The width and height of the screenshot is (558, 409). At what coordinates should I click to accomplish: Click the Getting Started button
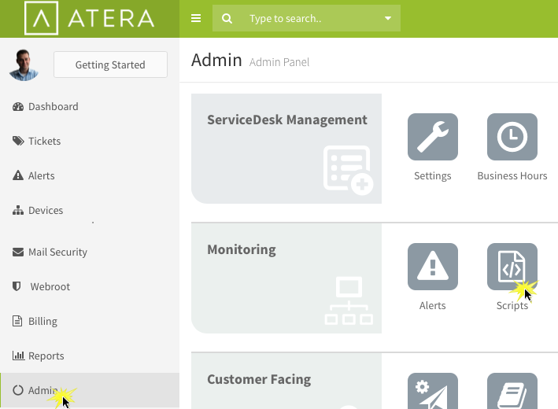pyautogui.click(x=110, y=64)
